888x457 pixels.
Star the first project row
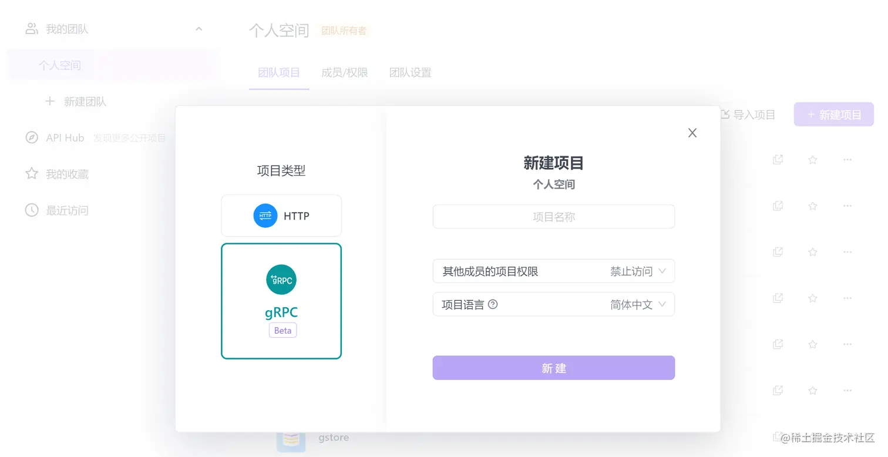[x=813, y=160]
